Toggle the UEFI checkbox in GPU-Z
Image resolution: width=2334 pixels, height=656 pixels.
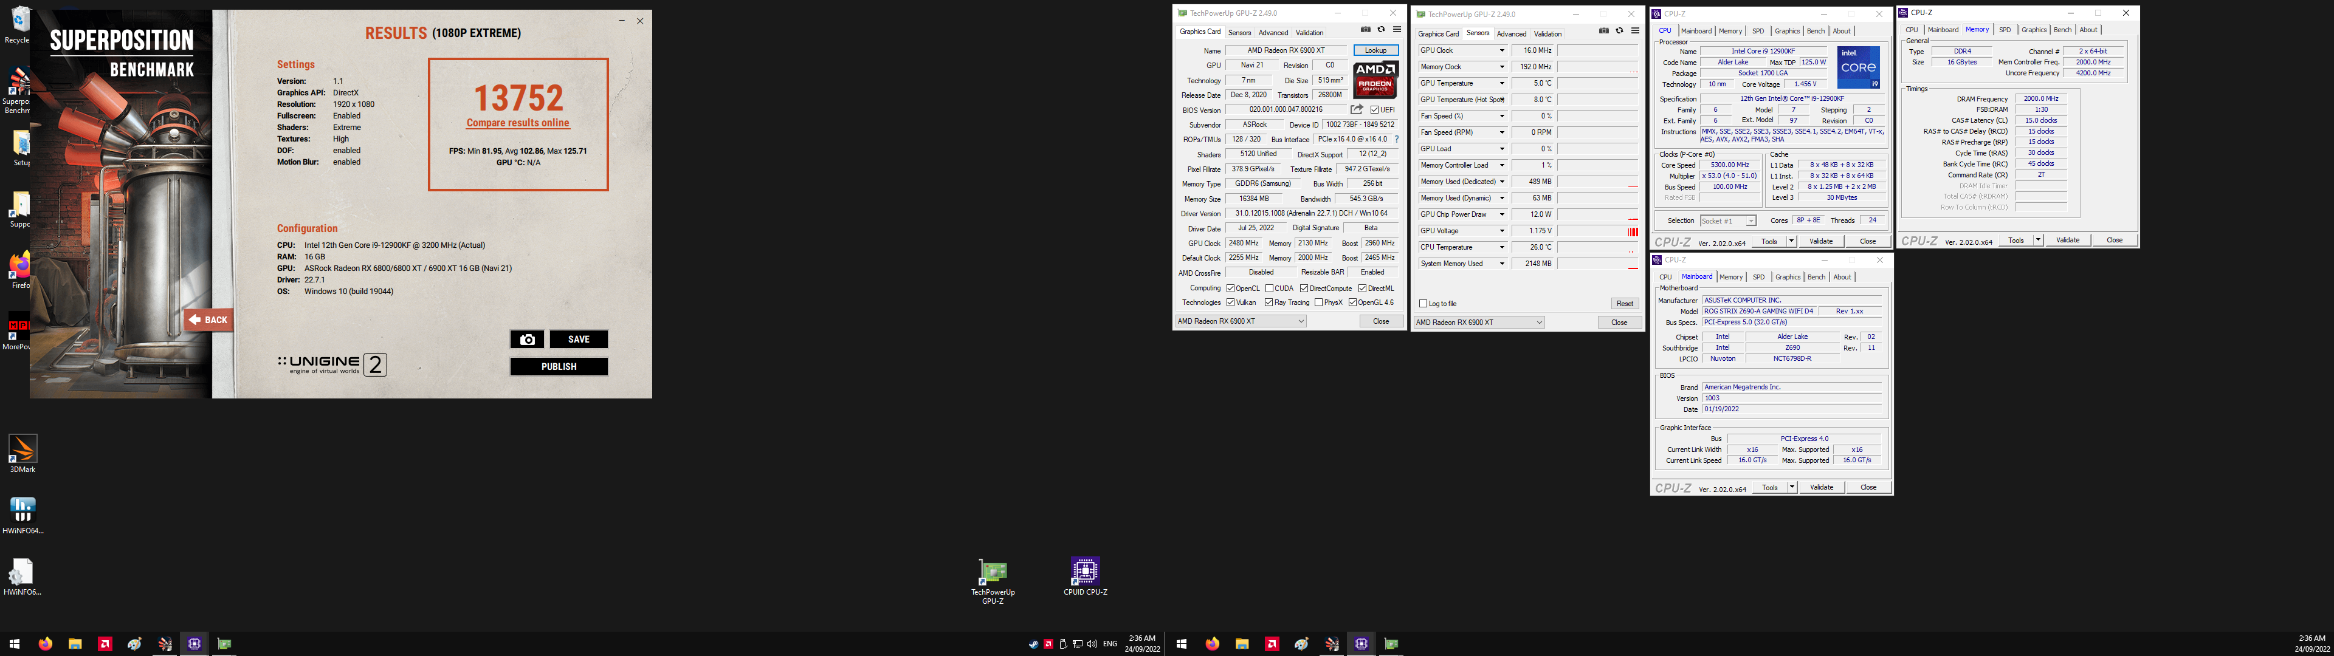click(x=1374, y=109)
